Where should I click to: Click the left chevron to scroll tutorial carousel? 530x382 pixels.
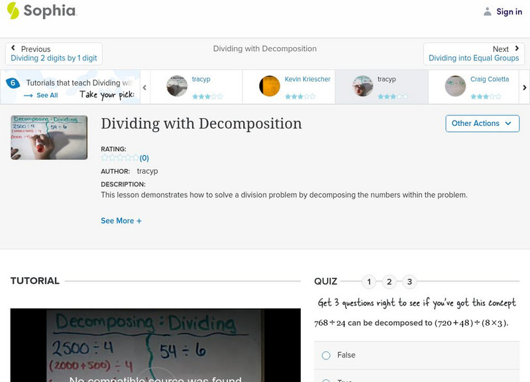point(144,86)
